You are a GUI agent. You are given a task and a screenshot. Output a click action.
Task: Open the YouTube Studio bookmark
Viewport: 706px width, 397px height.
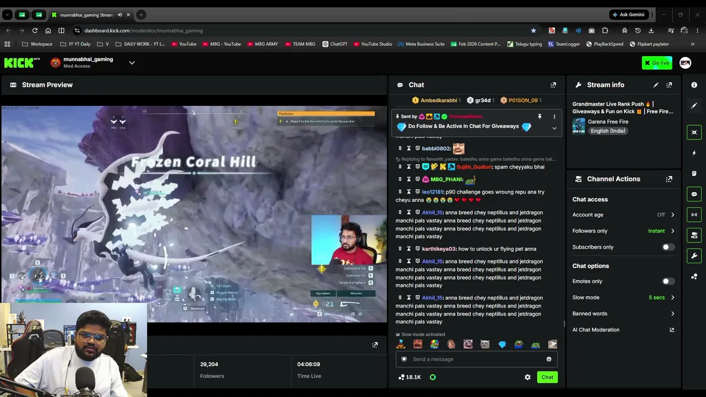372,44
